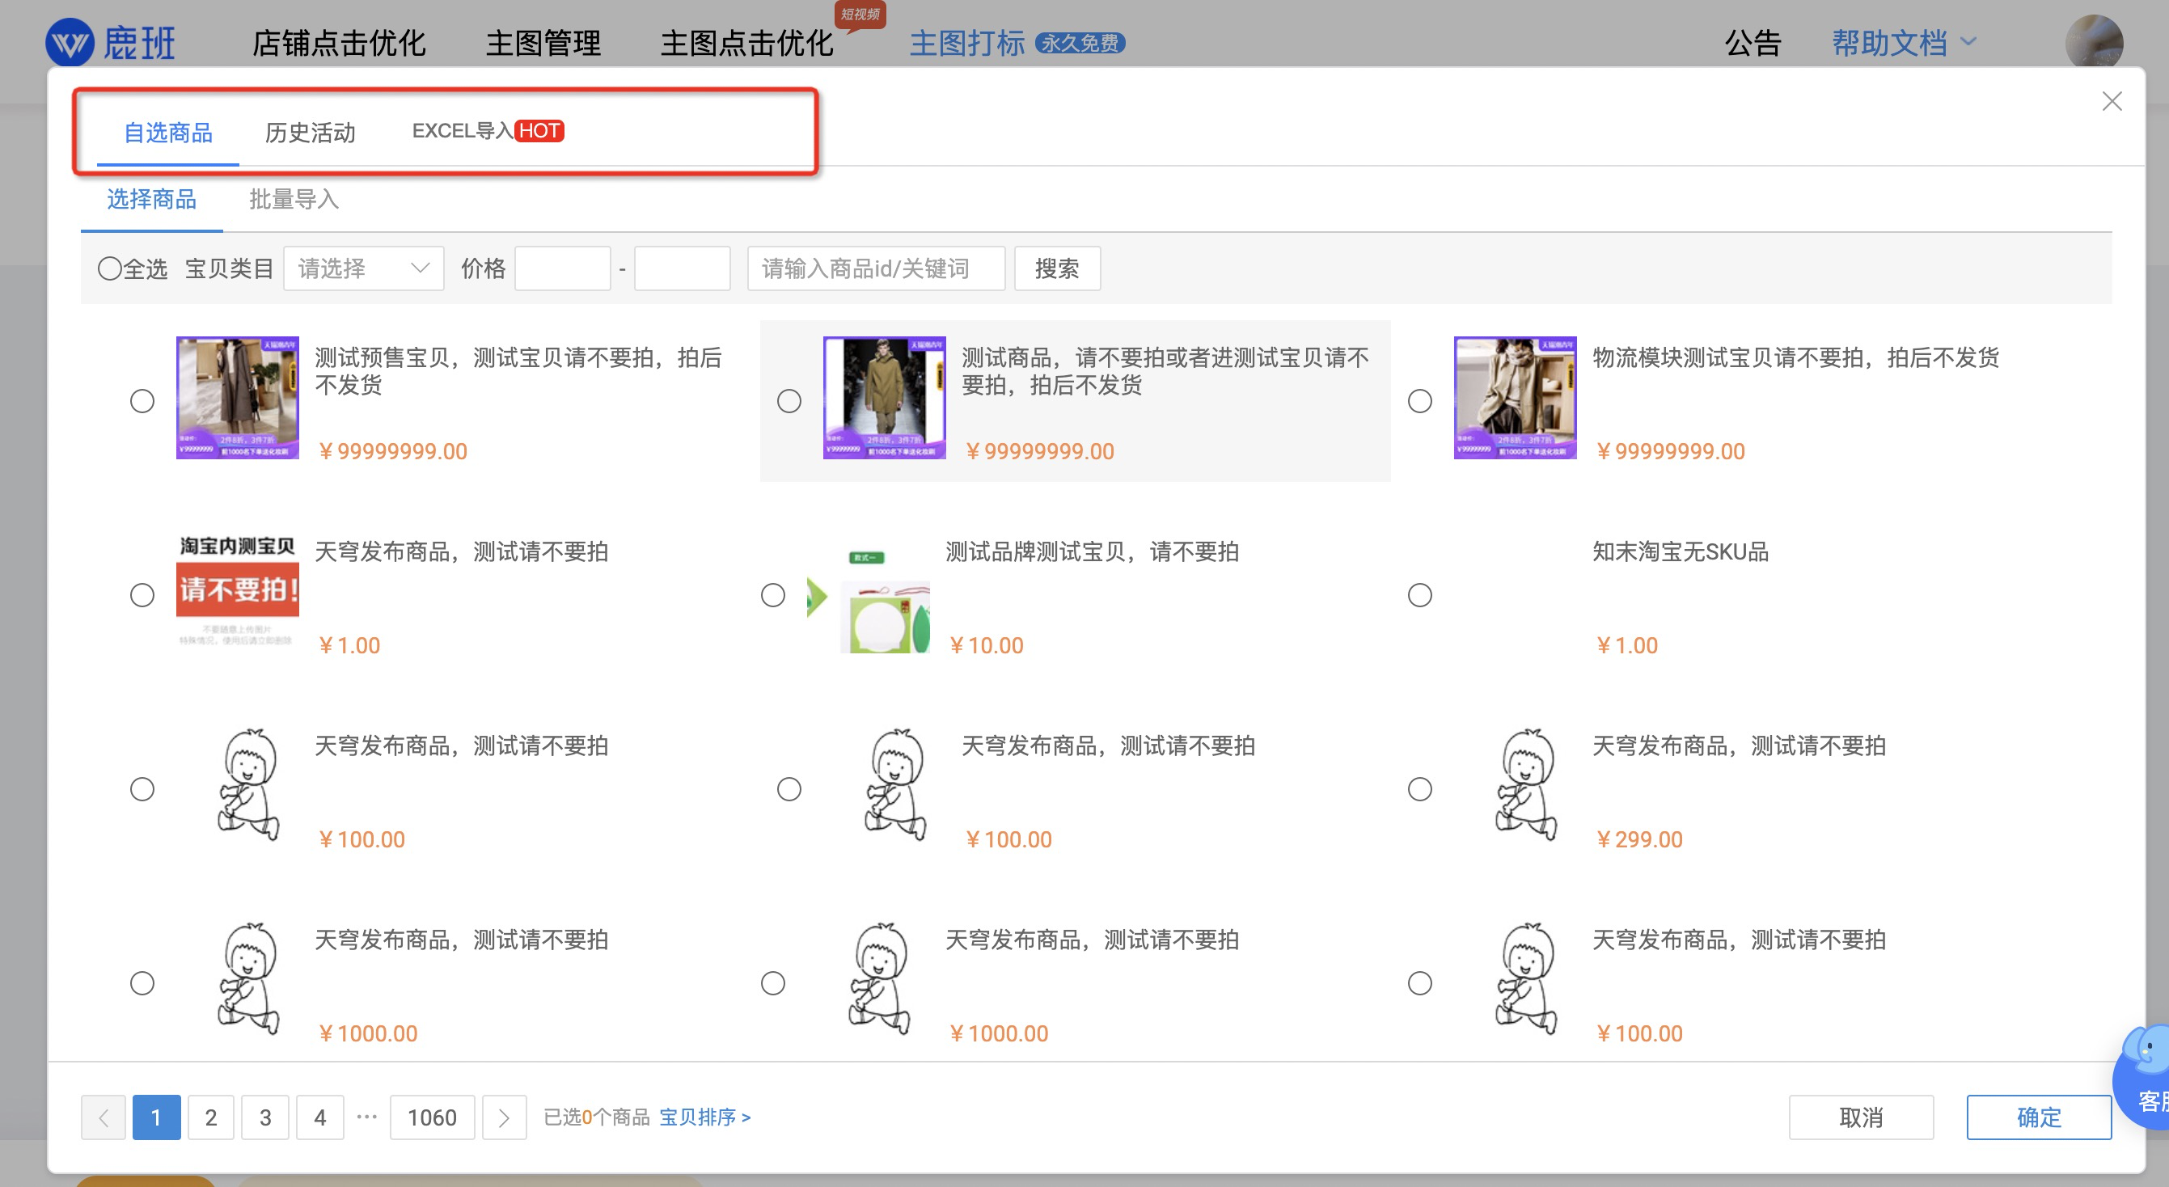The height and width of the screenshot is (1187, 2169).
Task: Click the 搜索 search button
Action: point(1058,268)
